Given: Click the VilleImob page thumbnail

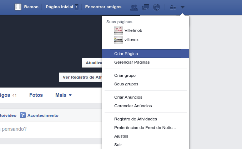Looking at the screenshot, I should [119, 31].
